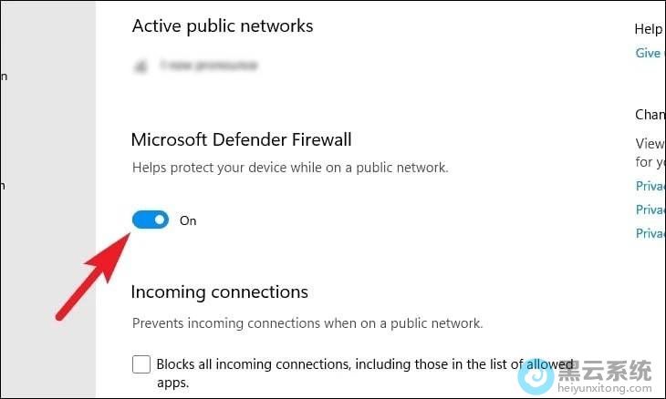666x399 pixels.
Task: Open the last Privacy link
Action: pyautogui.click(x=650, y=233)
